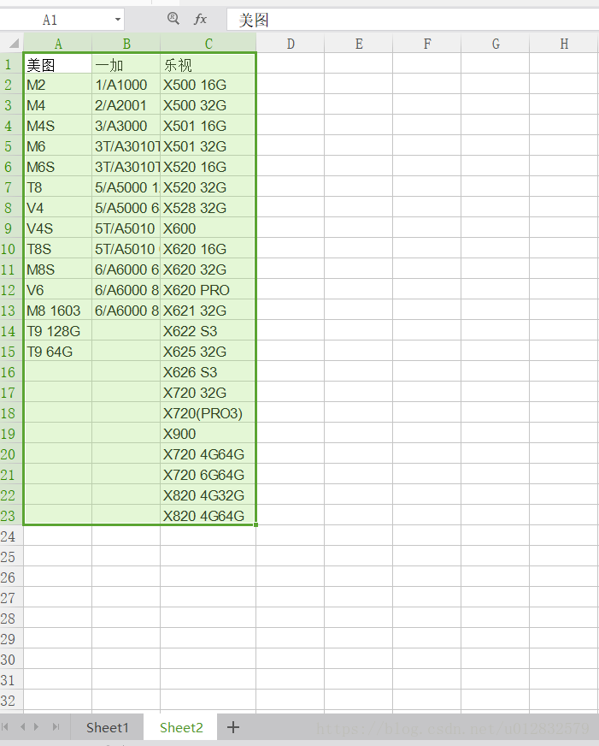Click the selection fill handle at C23 corner
Image resolution: width=599 pixels, height=746 pixels.
pos(256,524)
